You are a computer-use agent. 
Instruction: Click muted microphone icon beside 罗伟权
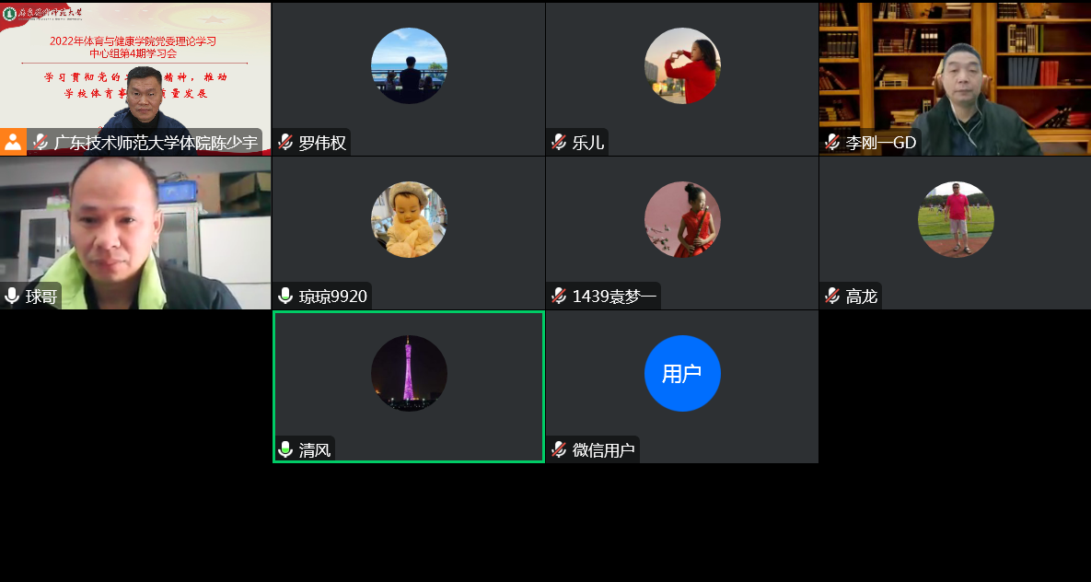[285, 143]
